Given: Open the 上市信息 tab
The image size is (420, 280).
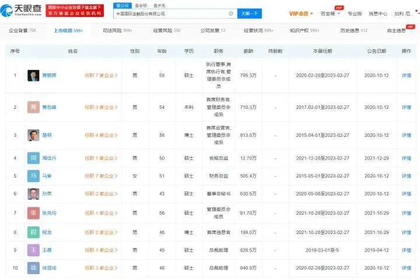Looking at the screenshot, I should (68, 30).
